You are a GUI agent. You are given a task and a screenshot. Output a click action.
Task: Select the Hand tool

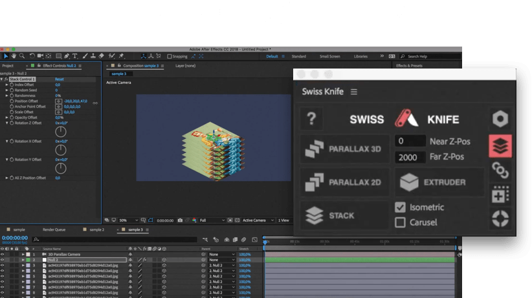click(14, 56)
